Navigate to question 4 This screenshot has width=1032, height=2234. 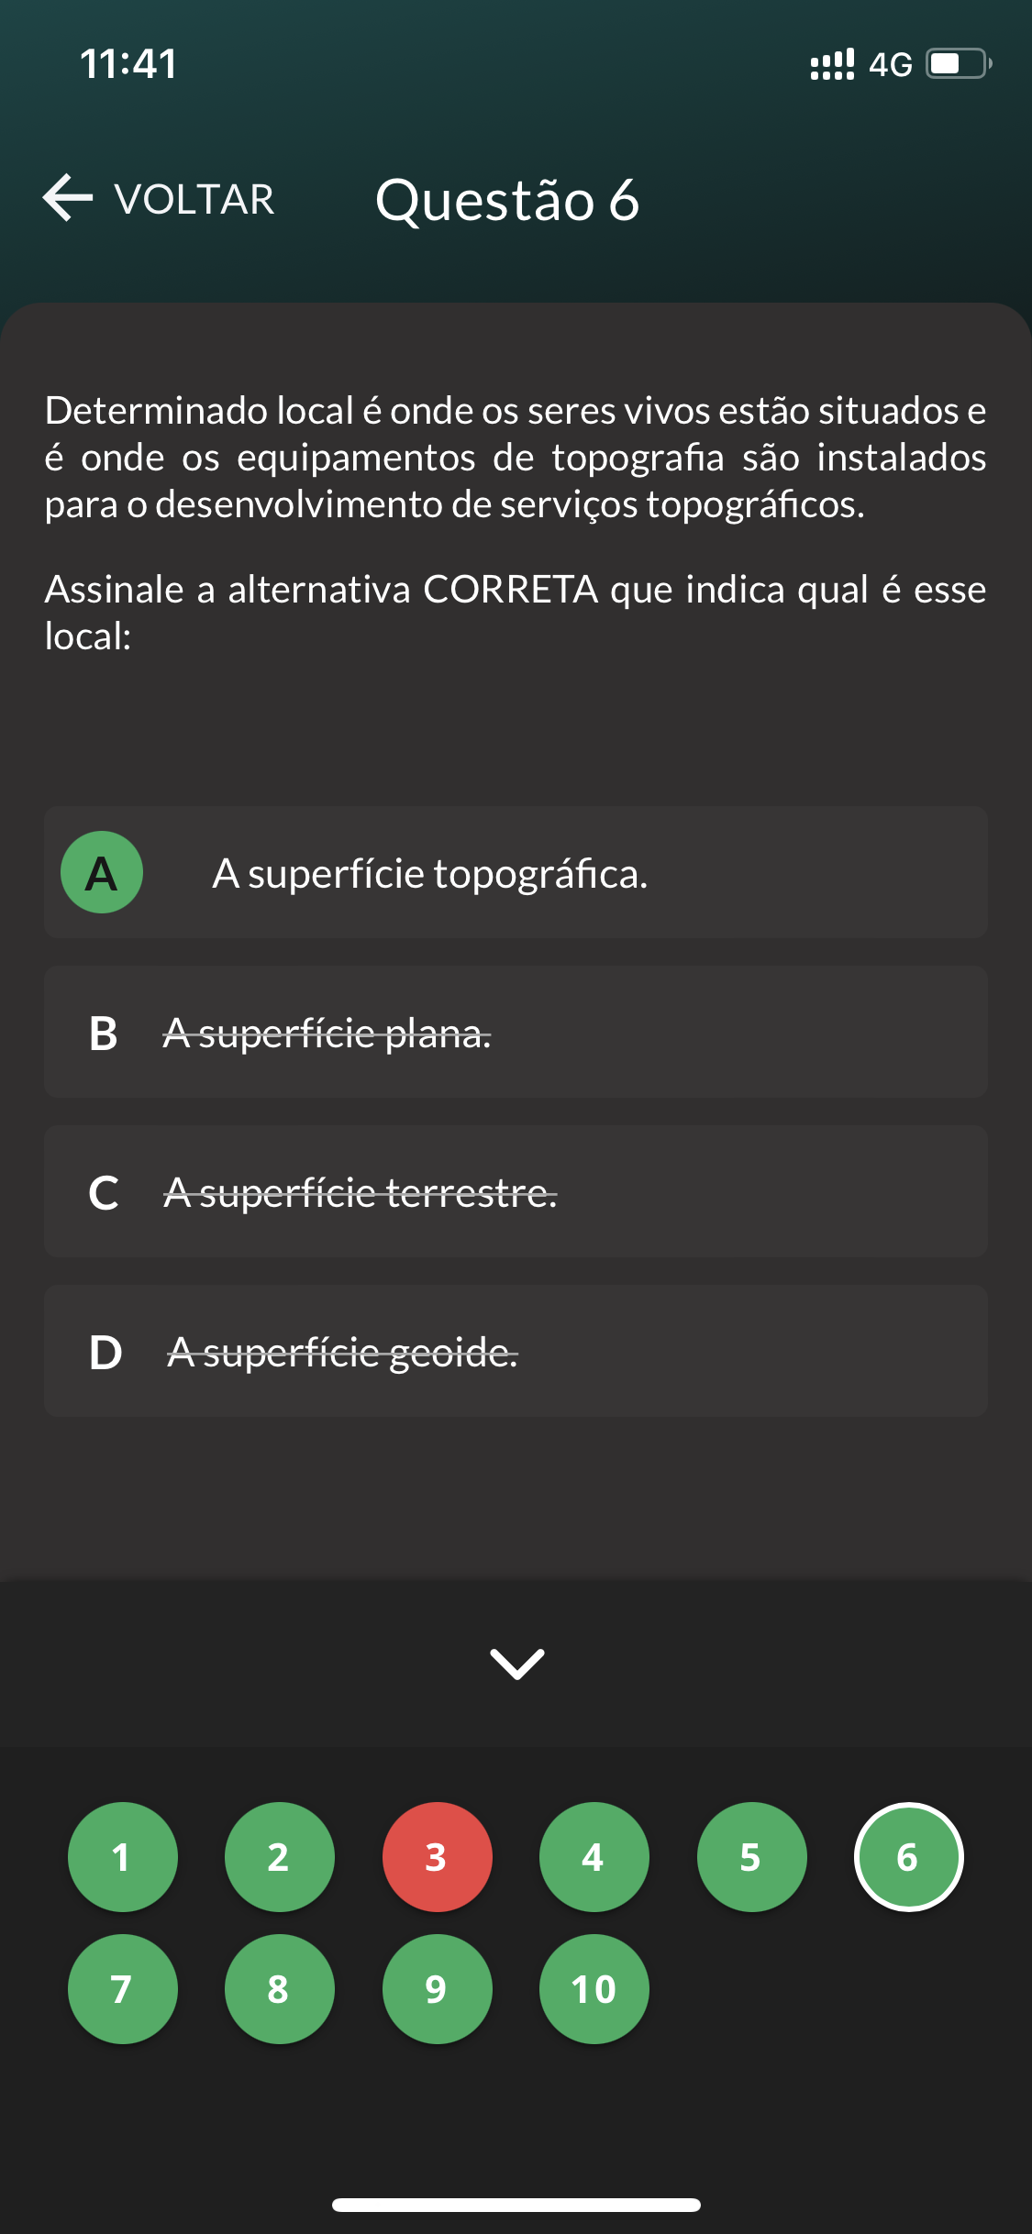click(594, 1857)
